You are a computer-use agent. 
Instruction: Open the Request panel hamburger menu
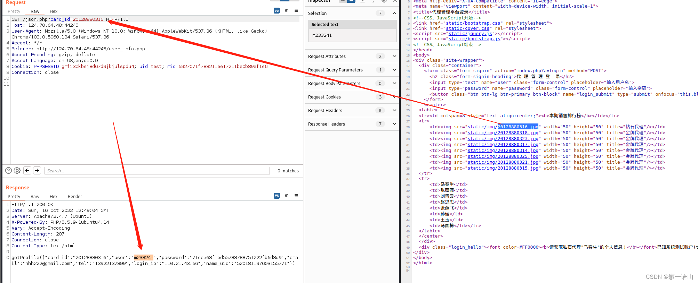(x=296, y=10)
